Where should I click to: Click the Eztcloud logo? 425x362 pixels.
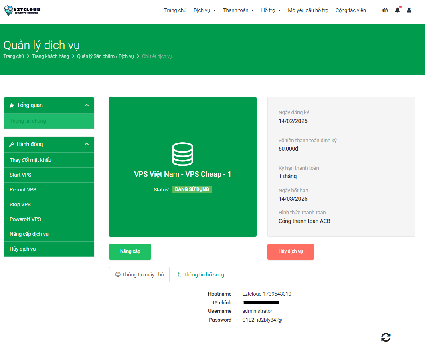(x=22, y=10)
